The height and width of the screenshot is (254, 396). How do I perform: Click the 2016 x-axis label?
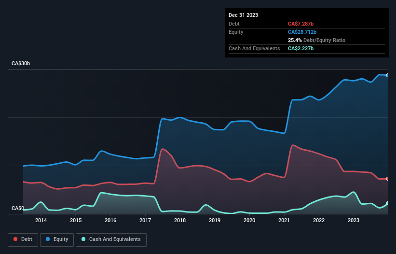[x=110, y=220]
